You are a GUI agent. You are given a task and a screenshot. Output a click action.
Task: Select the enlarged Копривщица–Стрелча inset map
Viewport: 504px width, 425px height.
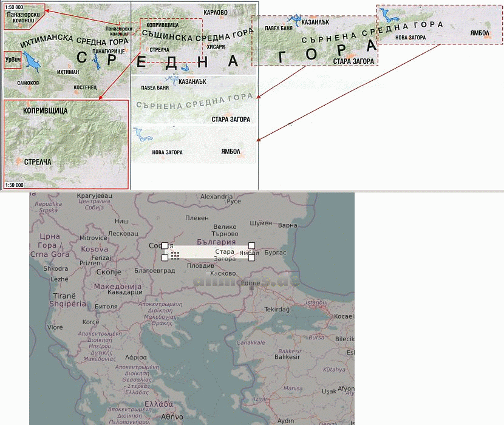[66, 144]
